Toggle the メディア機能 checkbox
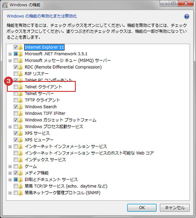Screen dimensions: 196x218 (16, 173)
